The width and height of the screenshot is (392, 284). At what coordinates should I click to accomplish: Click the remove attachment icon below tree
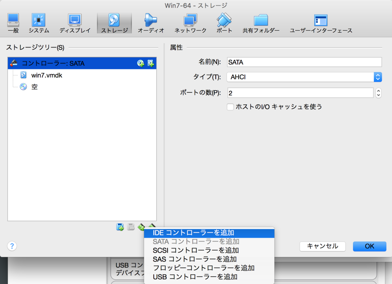tap(131, 227)
